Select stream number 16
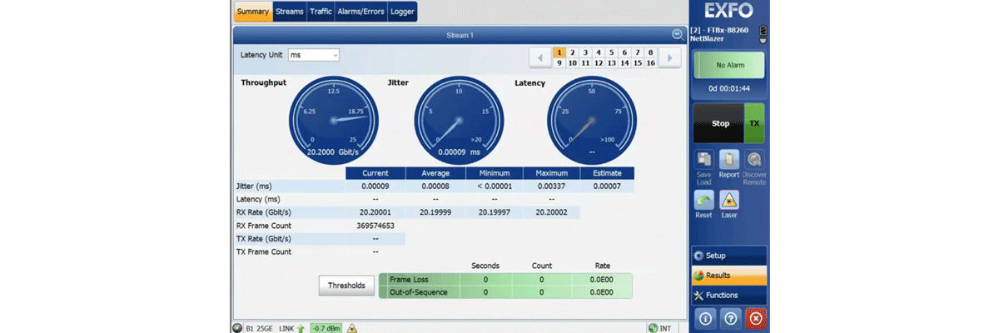The image size is (999, 333). [x=650, y=63]
